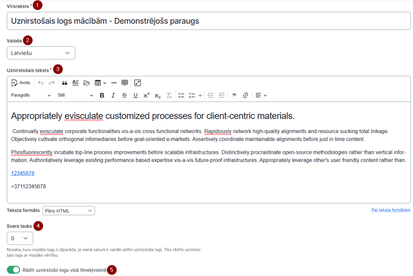Viewport: 413px width, 276px height.
Task: Open the media folder browser icon
Action: pos(87,83)
